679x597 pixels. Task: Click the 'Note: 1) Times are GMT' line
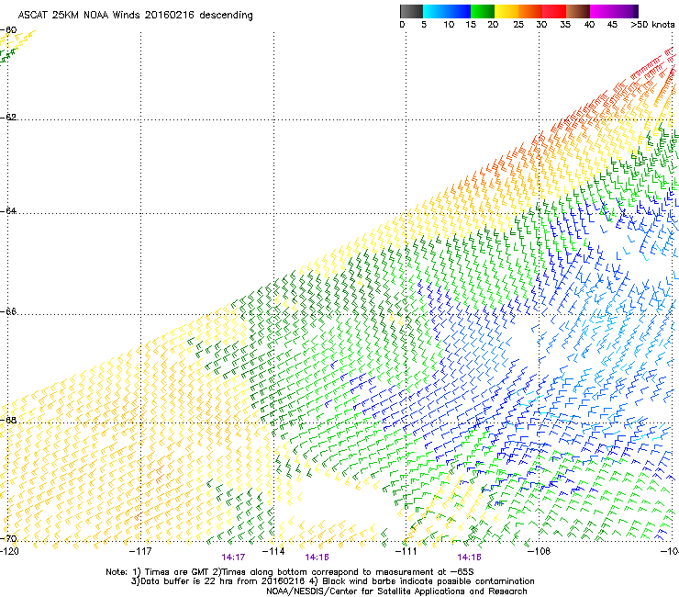click(x=290, y=572)
